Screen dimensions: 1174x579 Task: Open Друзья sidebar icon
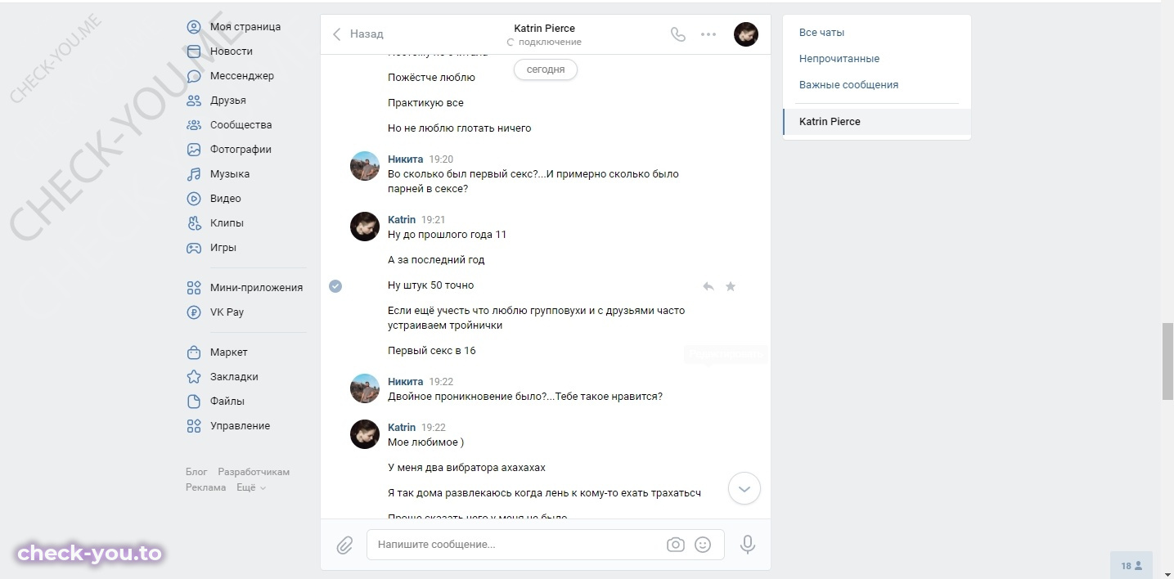(x=194, y=101)
